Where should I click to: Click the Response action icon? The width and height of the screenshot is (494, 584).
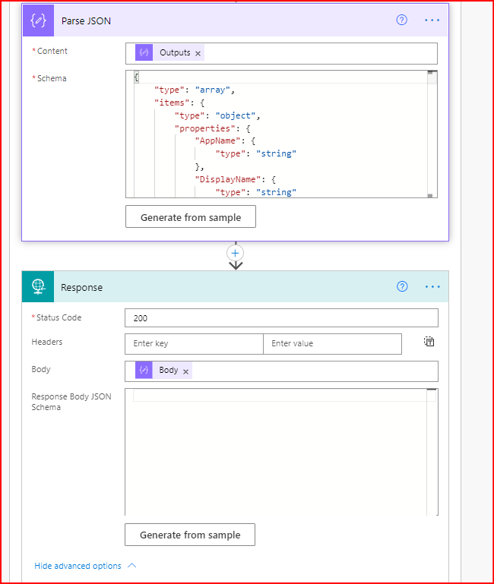coord(39,287)
